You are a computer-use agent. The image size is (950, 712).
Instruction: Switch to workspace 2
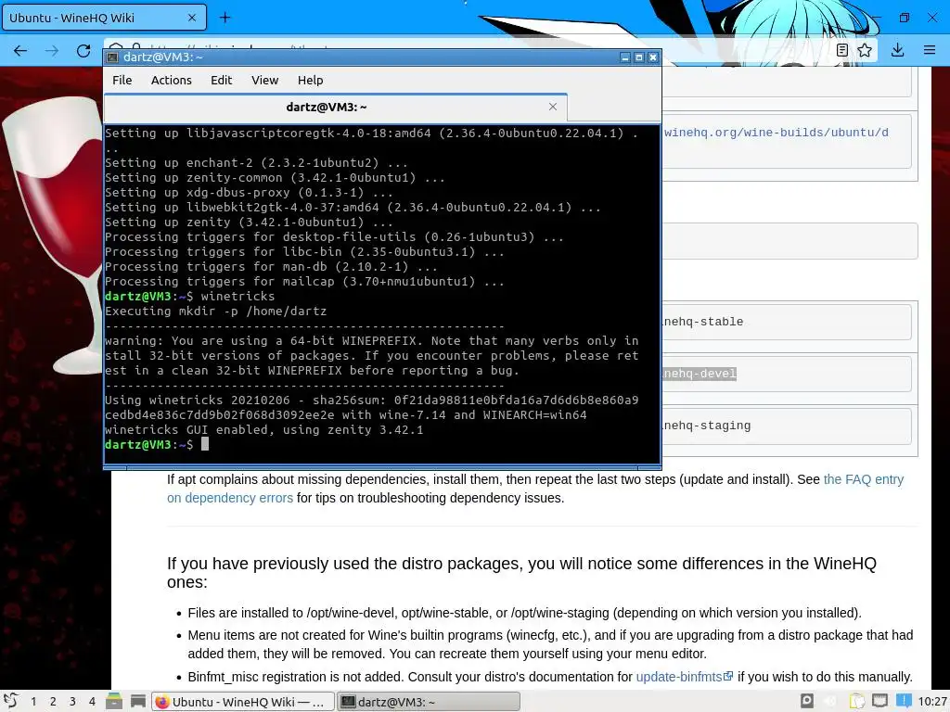pos(53,701)
